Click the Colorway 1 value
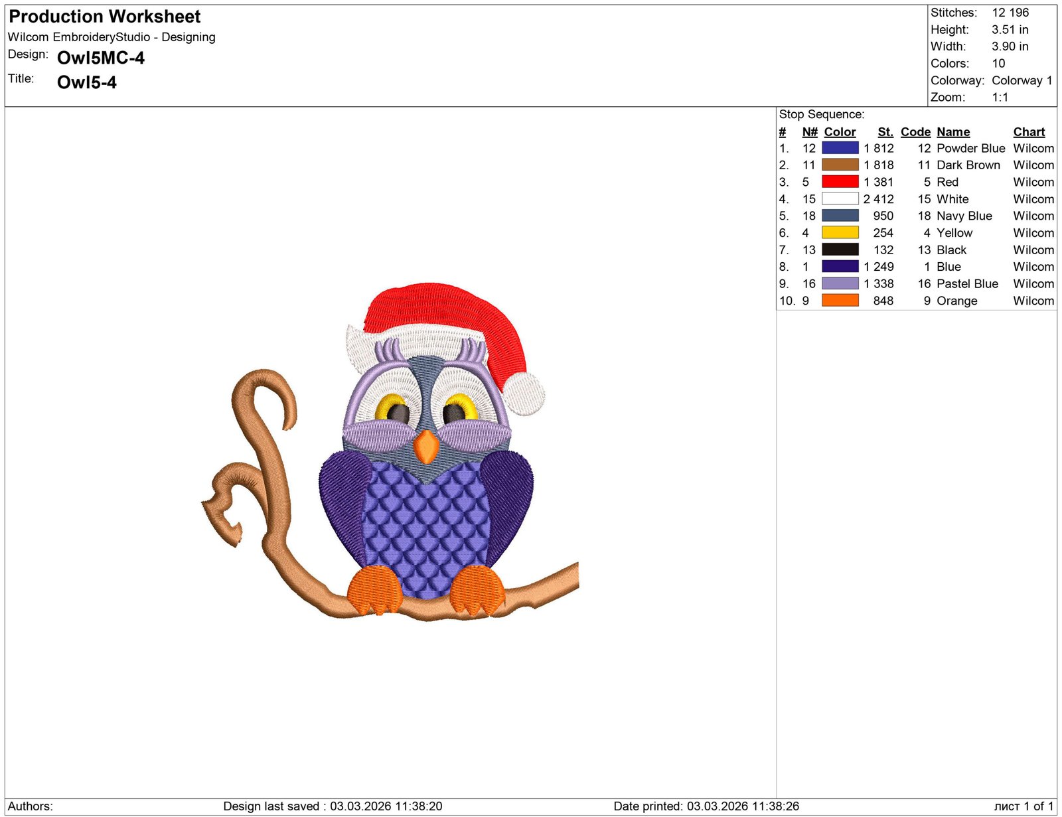 (1022, 80)
